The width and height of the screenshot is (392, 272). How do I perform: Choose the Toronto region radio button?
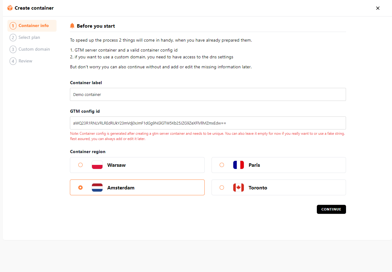222,188
